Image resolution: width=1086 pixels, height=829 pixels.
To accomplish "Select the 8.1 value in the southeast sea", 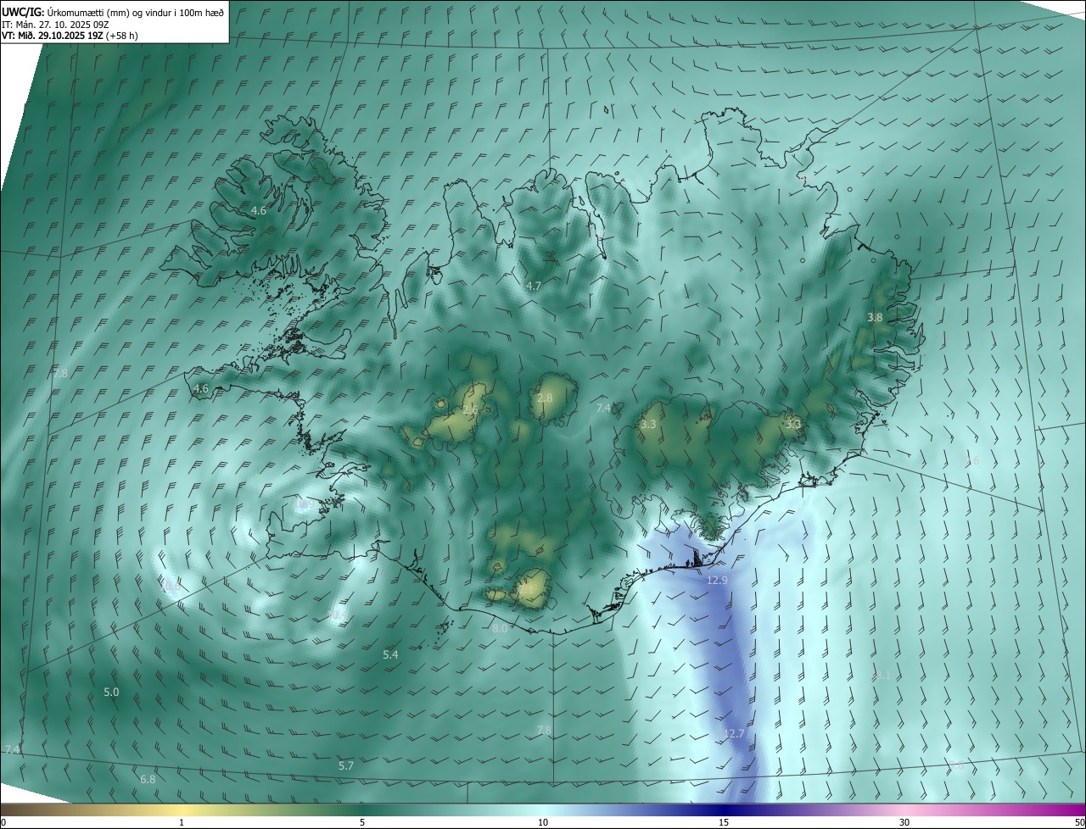I will tap(883, 676).
